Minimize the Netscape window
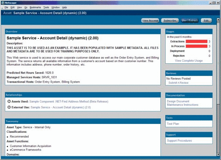Viewport: 221px width, 160px height. tap(210, 3)
